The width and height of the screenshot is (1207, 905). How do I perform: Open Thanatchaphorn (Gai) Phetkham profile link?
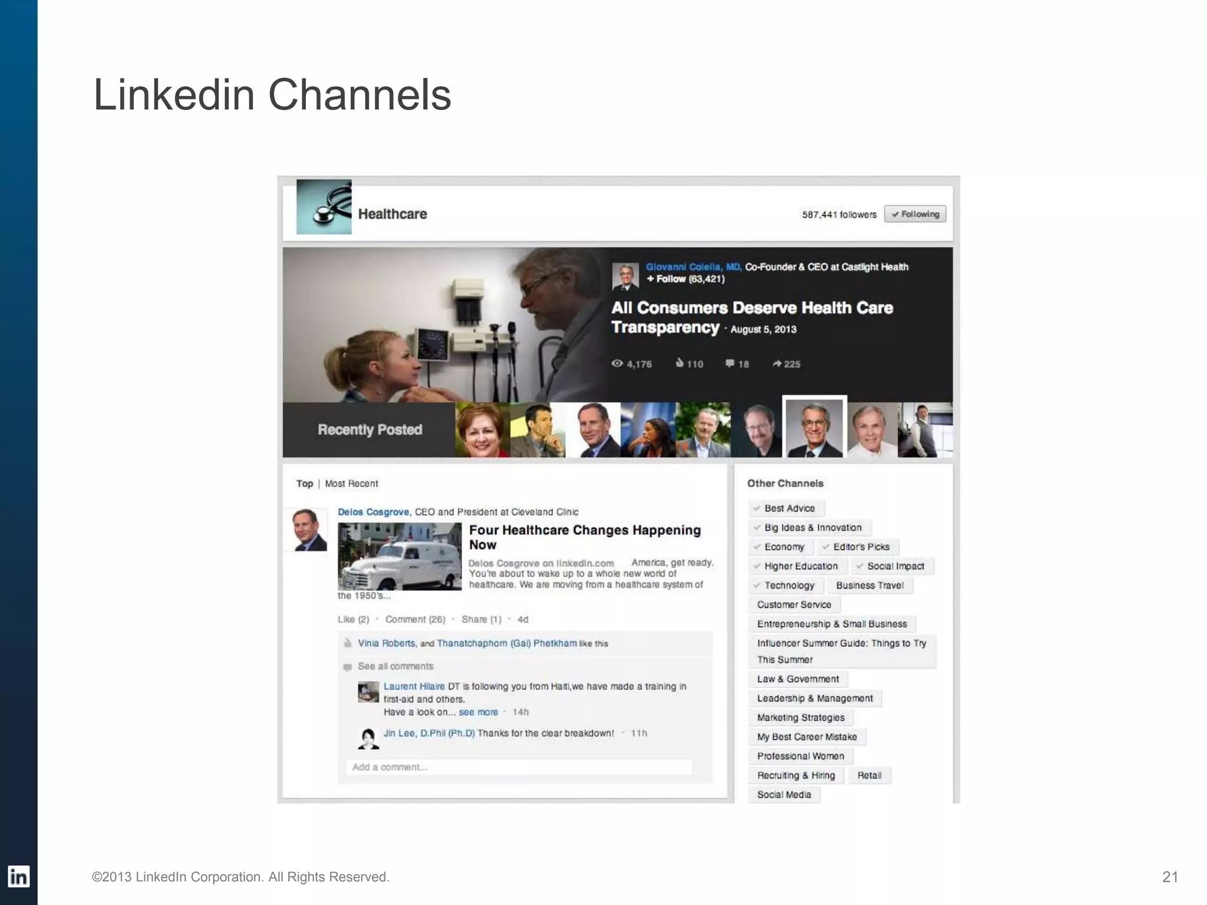coord(507,643)
